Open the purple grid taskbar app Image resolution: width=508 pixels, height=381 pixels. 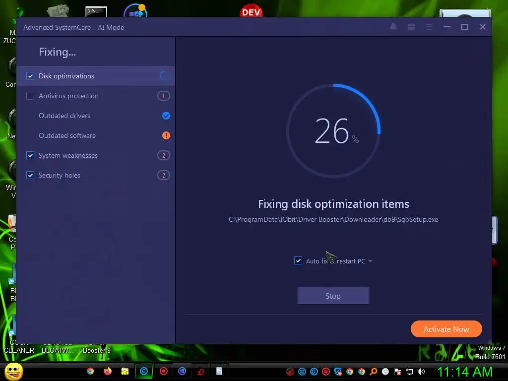pos(182,371)
